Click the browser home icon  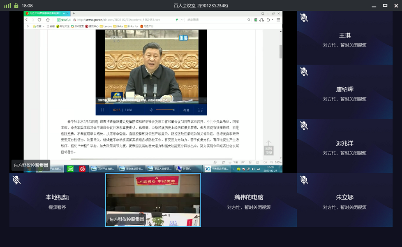48,20
